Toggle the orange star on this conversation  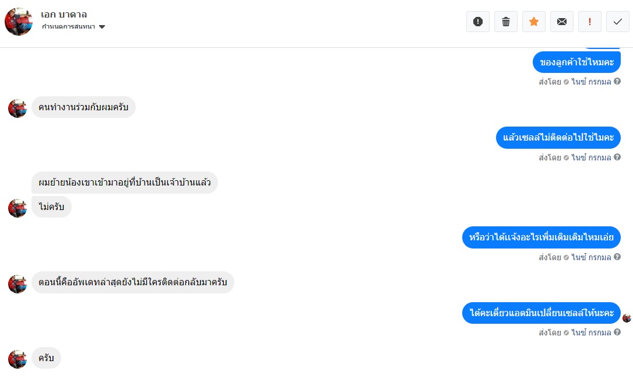pos(534,22)
